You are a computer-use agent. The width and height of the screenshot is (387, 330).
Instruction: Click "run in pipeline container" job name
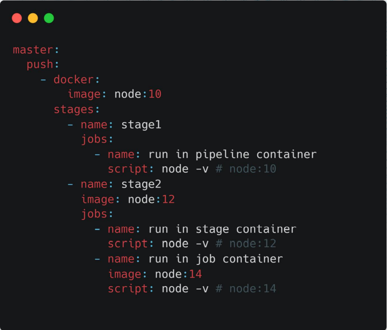click(x=233, y=154)
